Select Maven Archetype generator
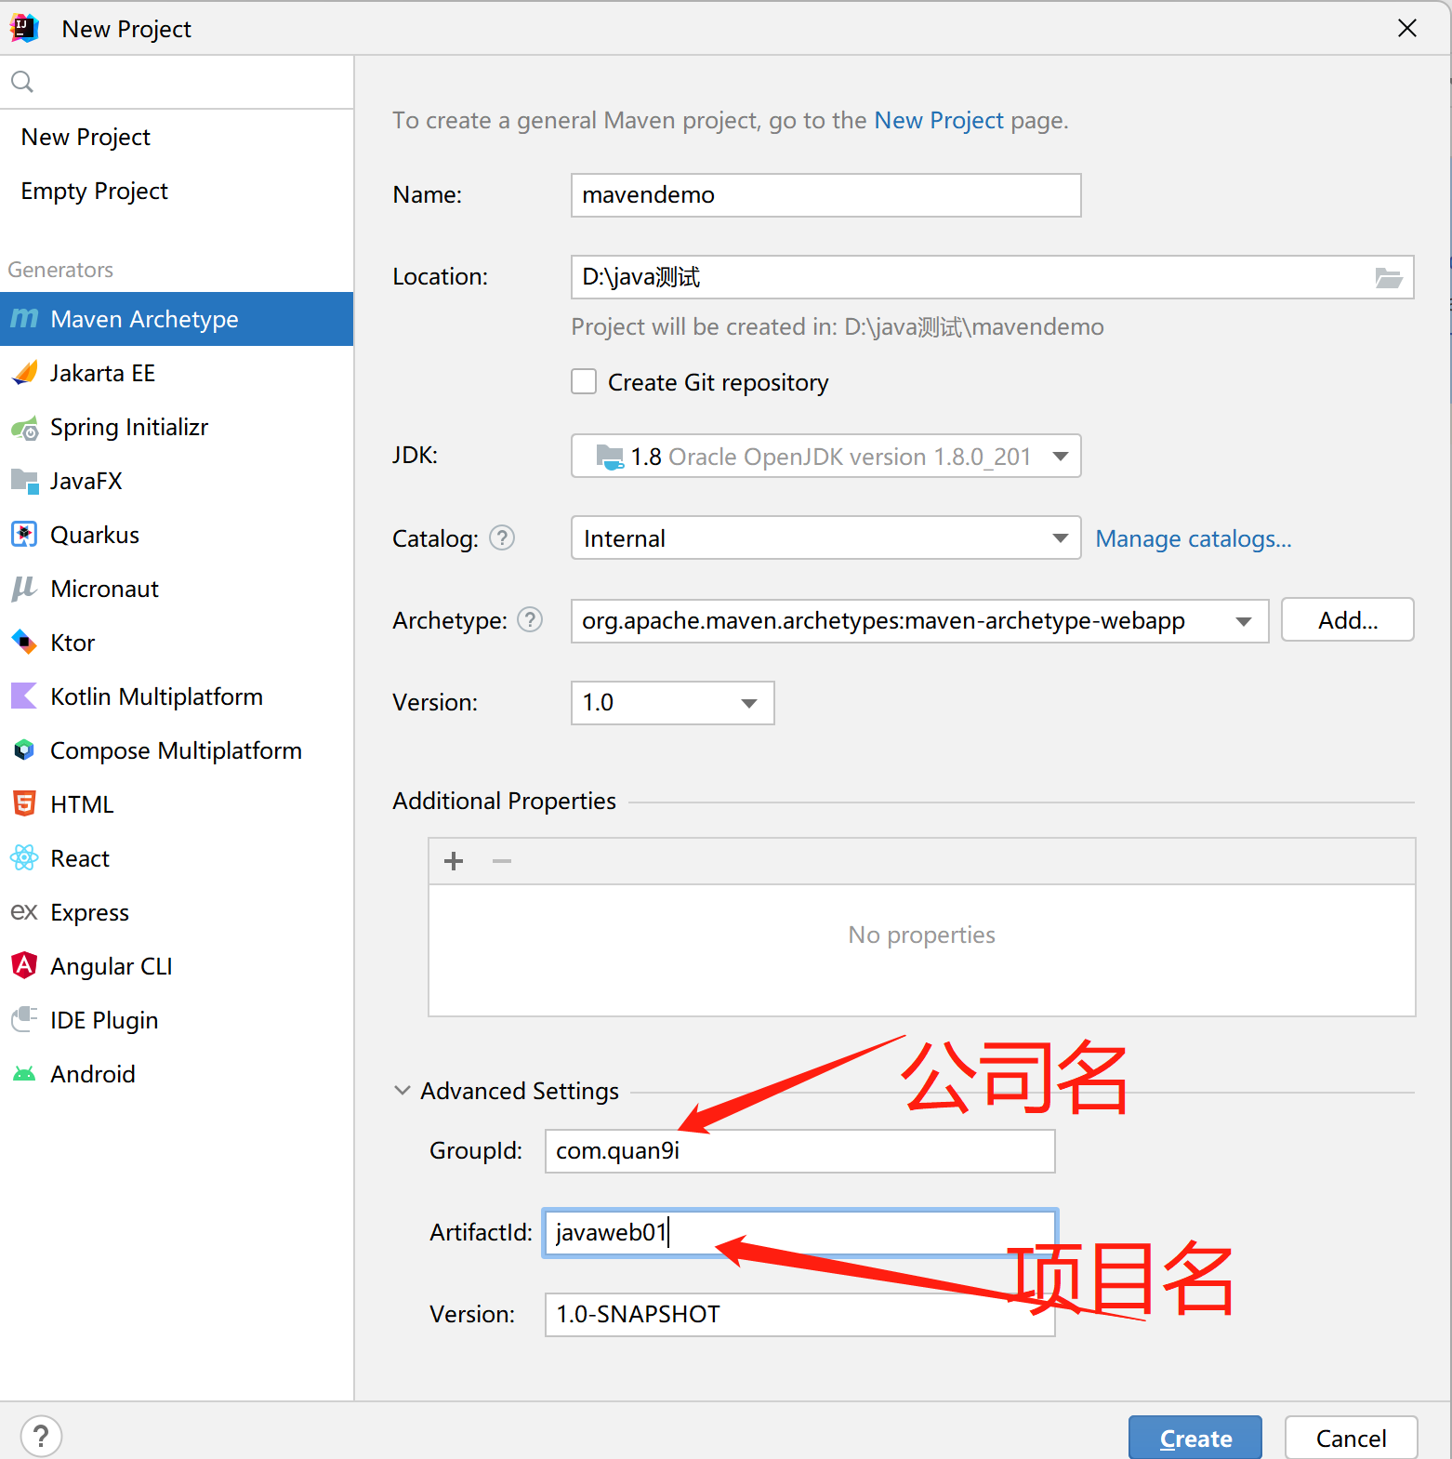The width and height of the screenshot is (1452, 1459). tap(177, 319)
